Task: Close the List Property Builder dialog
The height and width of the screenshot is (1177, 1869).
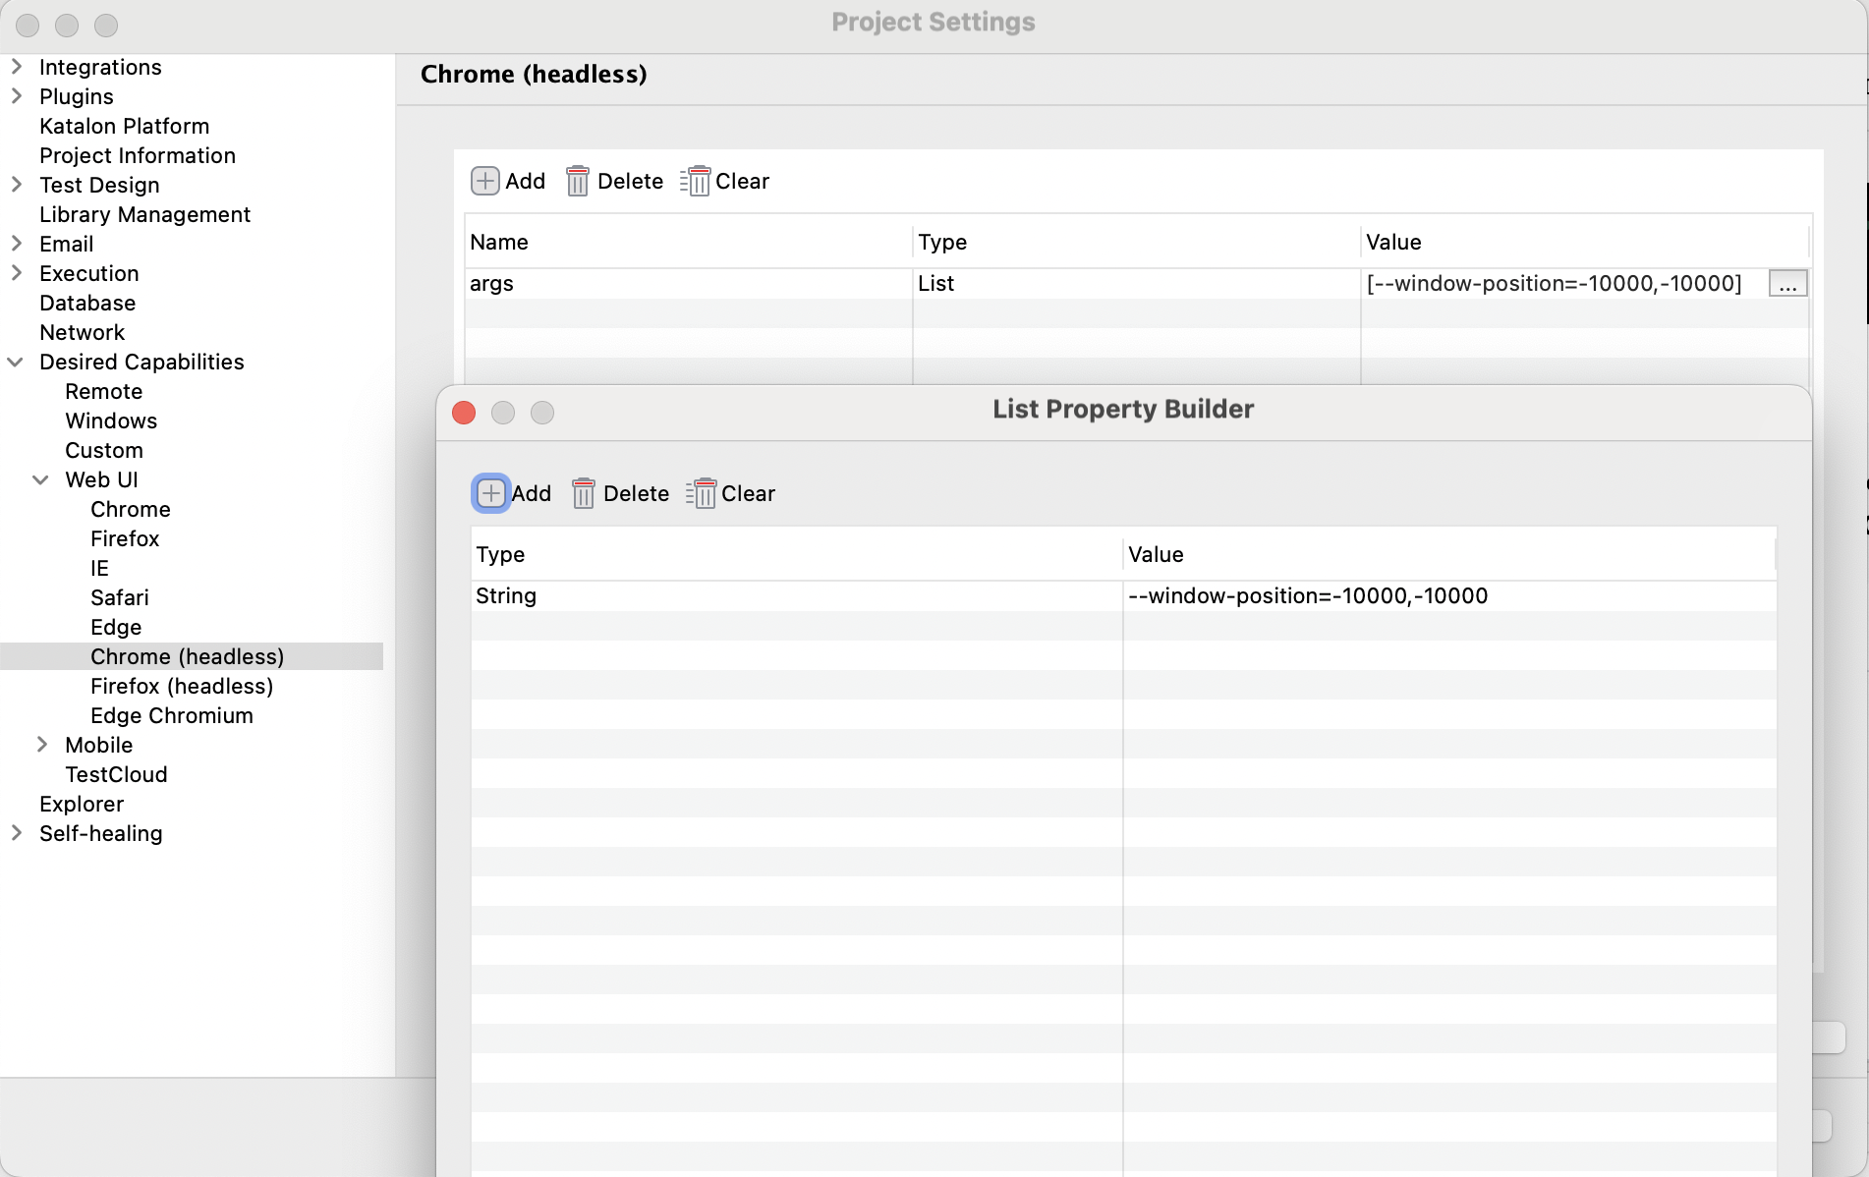Action: point(464,413)
